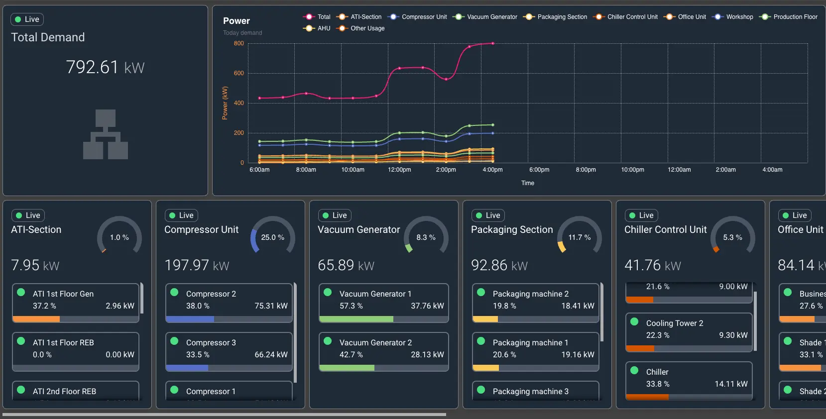This screenshot has height=419, width=826.
Task: Click status dot of ATI 1st Floor Gen
Action: coord(21,293)
